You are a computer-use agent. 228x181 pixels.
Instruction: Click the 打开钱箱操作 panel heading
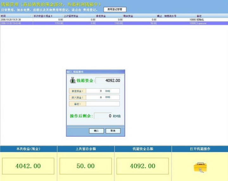tap(200, 149)
